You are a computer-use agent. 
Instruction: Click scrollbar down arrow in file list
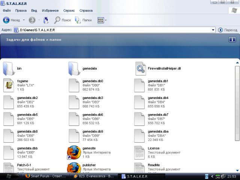click(x=237, y=170)
